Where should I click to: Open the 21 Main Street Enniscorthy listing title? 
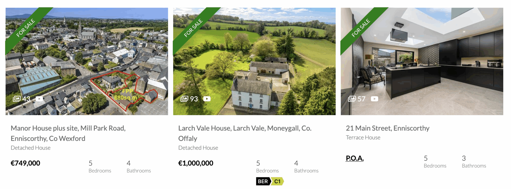(388, 128)
